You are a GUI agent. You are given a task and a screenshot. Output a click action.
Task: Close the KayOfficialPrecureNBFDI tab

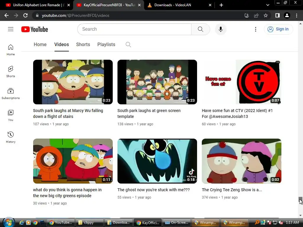point(139,5)
